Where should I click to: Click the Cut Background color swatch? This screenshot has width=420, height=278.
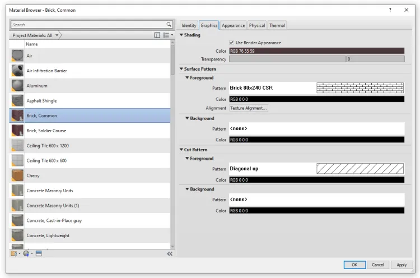[x=316, y=210]
